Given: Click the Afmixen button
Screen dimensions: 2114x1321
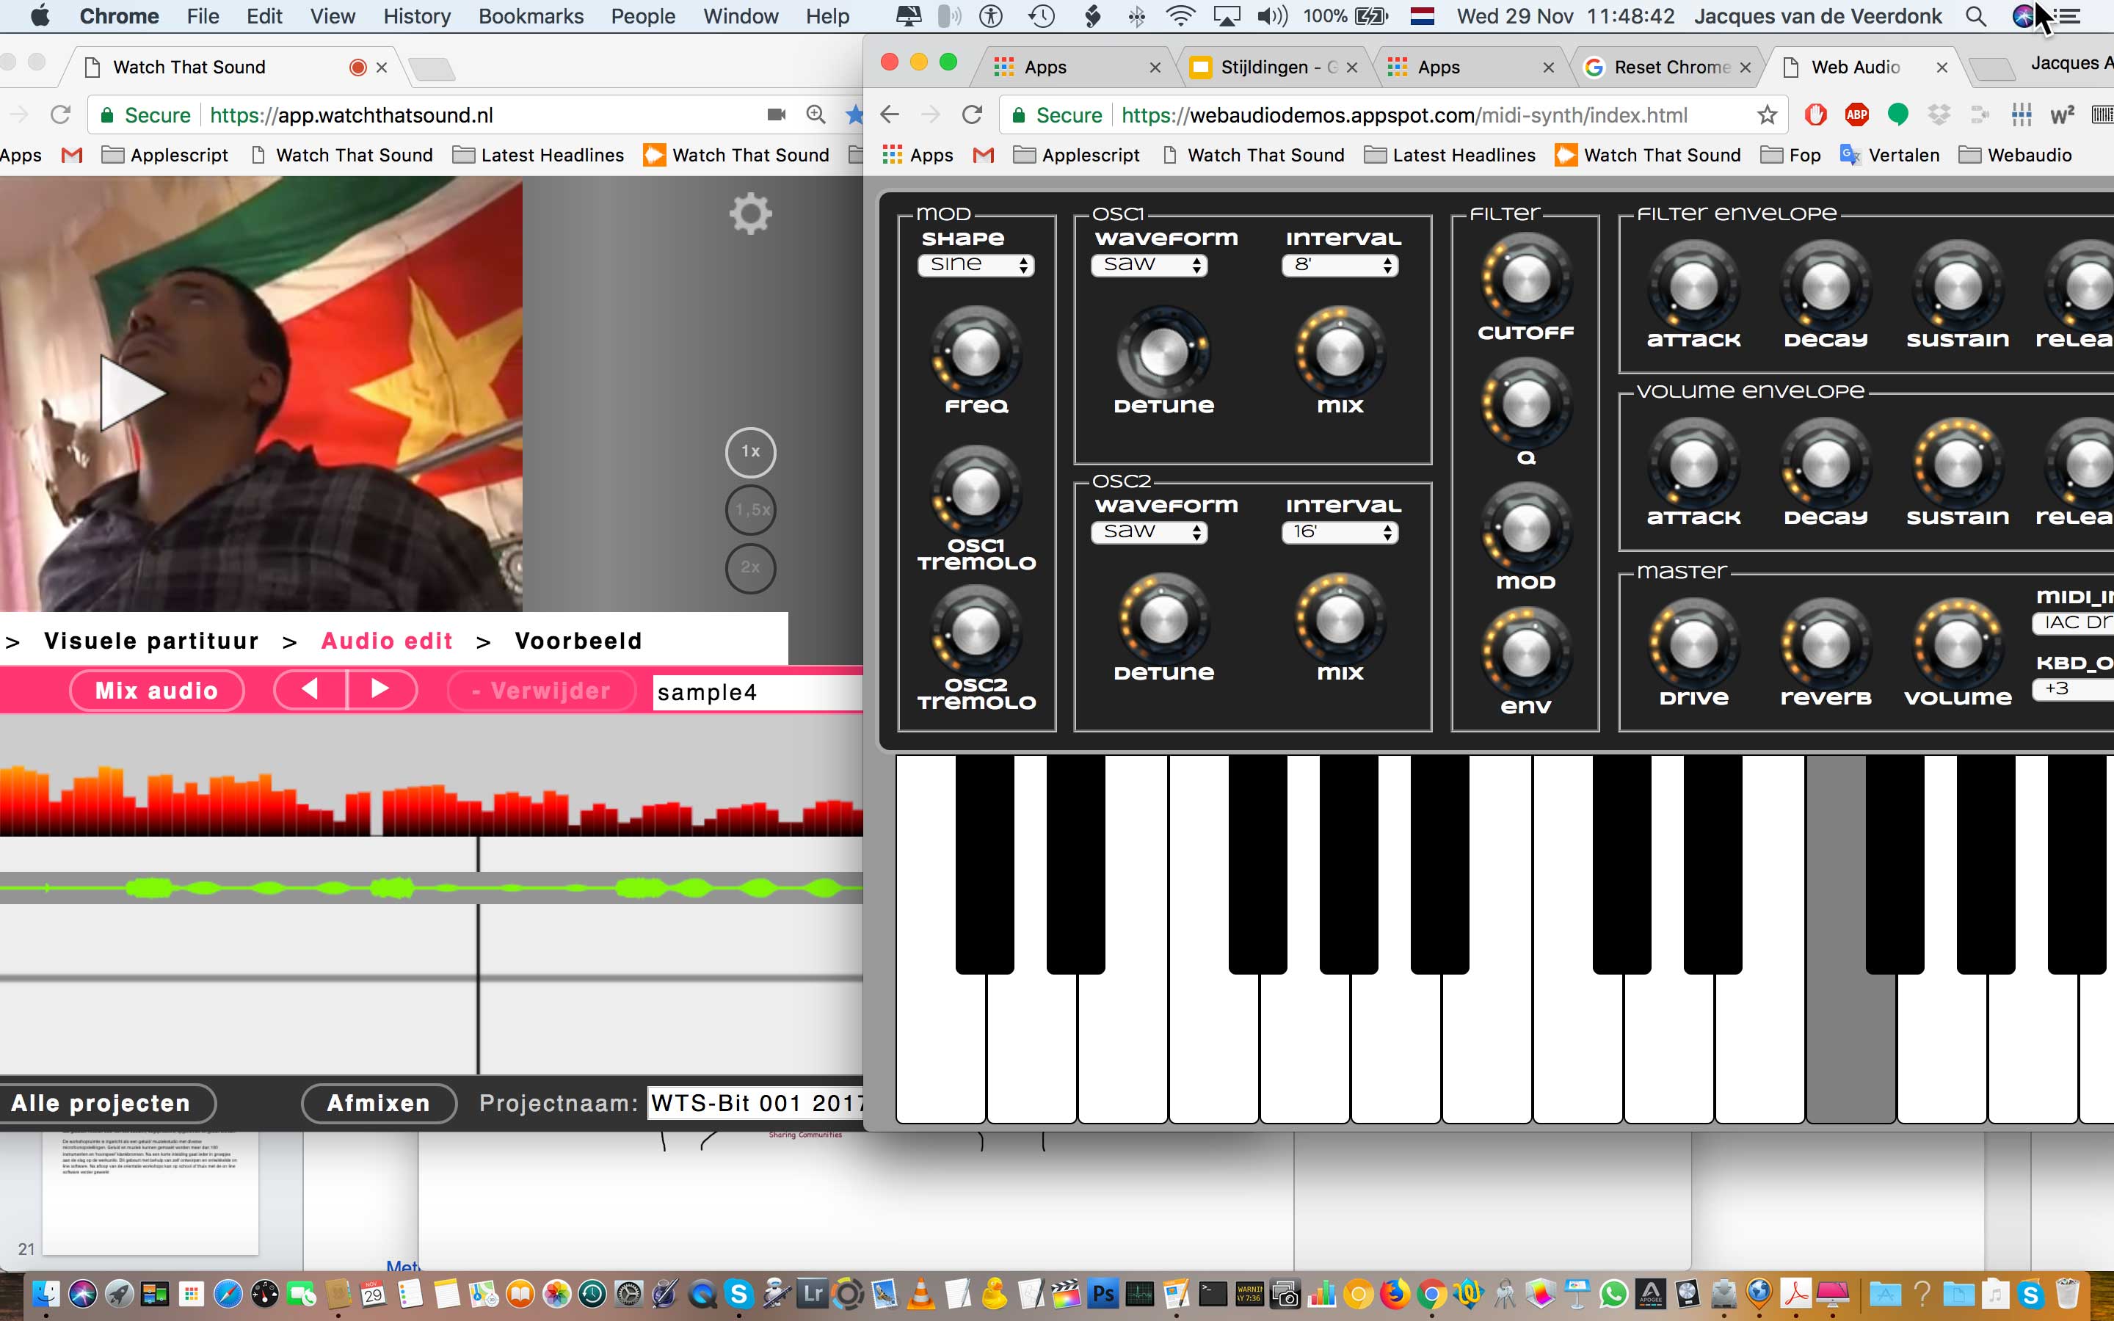Looking at the screenshot, I should (x=378, y=1104).
